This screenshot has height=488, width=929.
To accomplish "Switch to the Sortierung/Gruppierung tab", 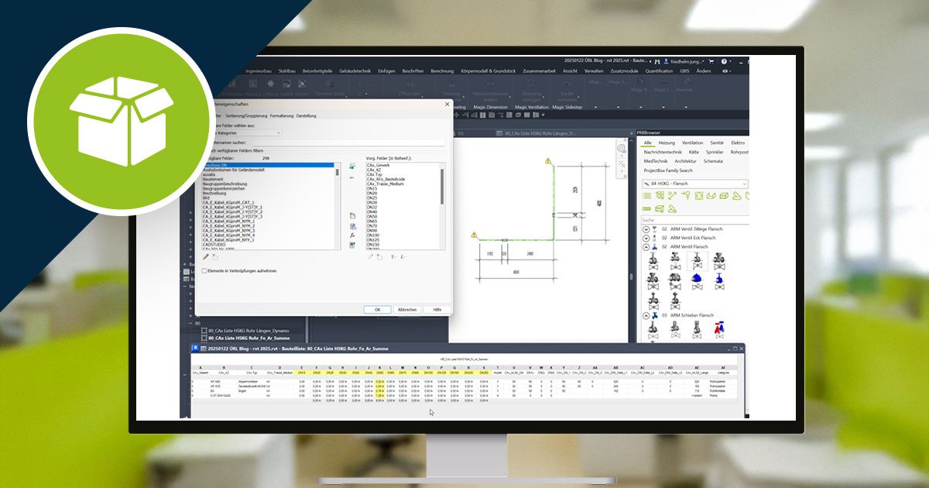I will pyautogui.click(x=245, y=115).
